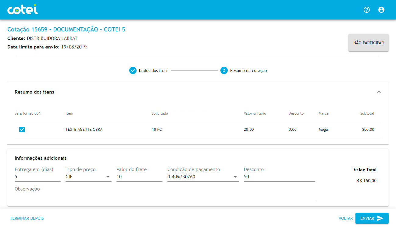Open the user account profile icon
Viewport: 396px width, 228px height.
[x=381, y=10]
